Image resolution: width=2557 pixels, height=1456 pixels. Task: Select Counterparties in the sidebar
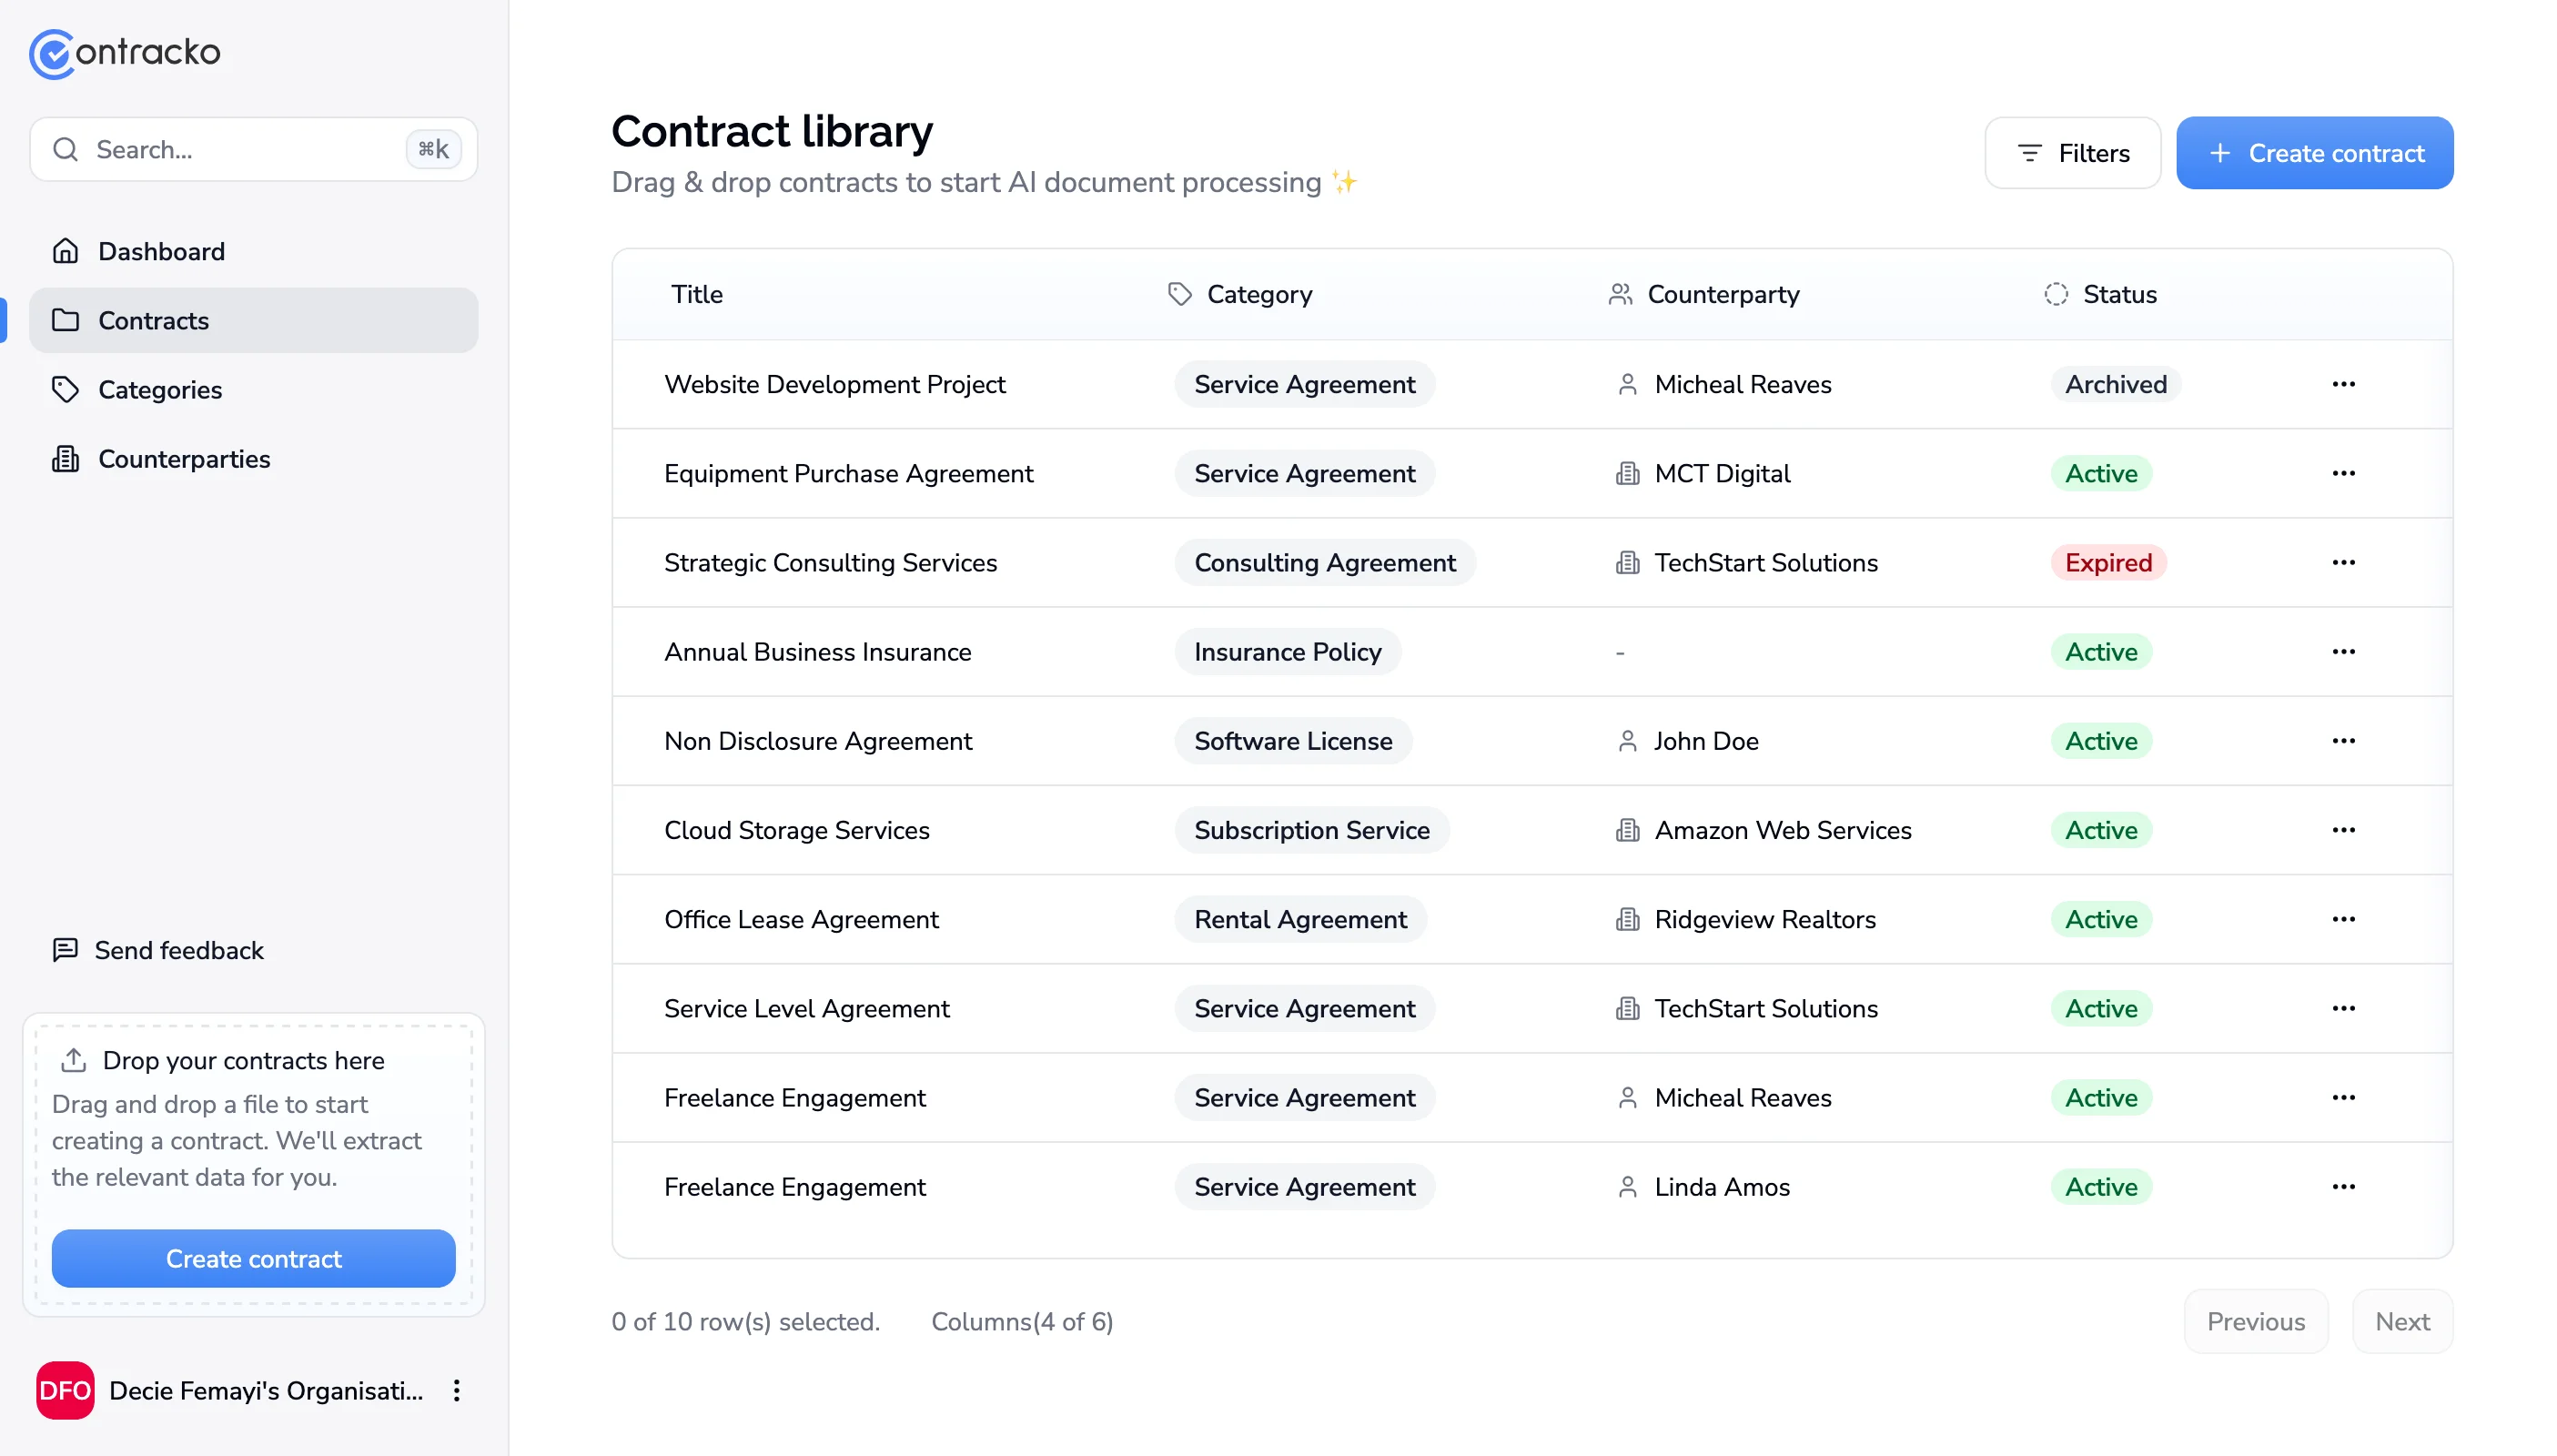click(185, 458)
